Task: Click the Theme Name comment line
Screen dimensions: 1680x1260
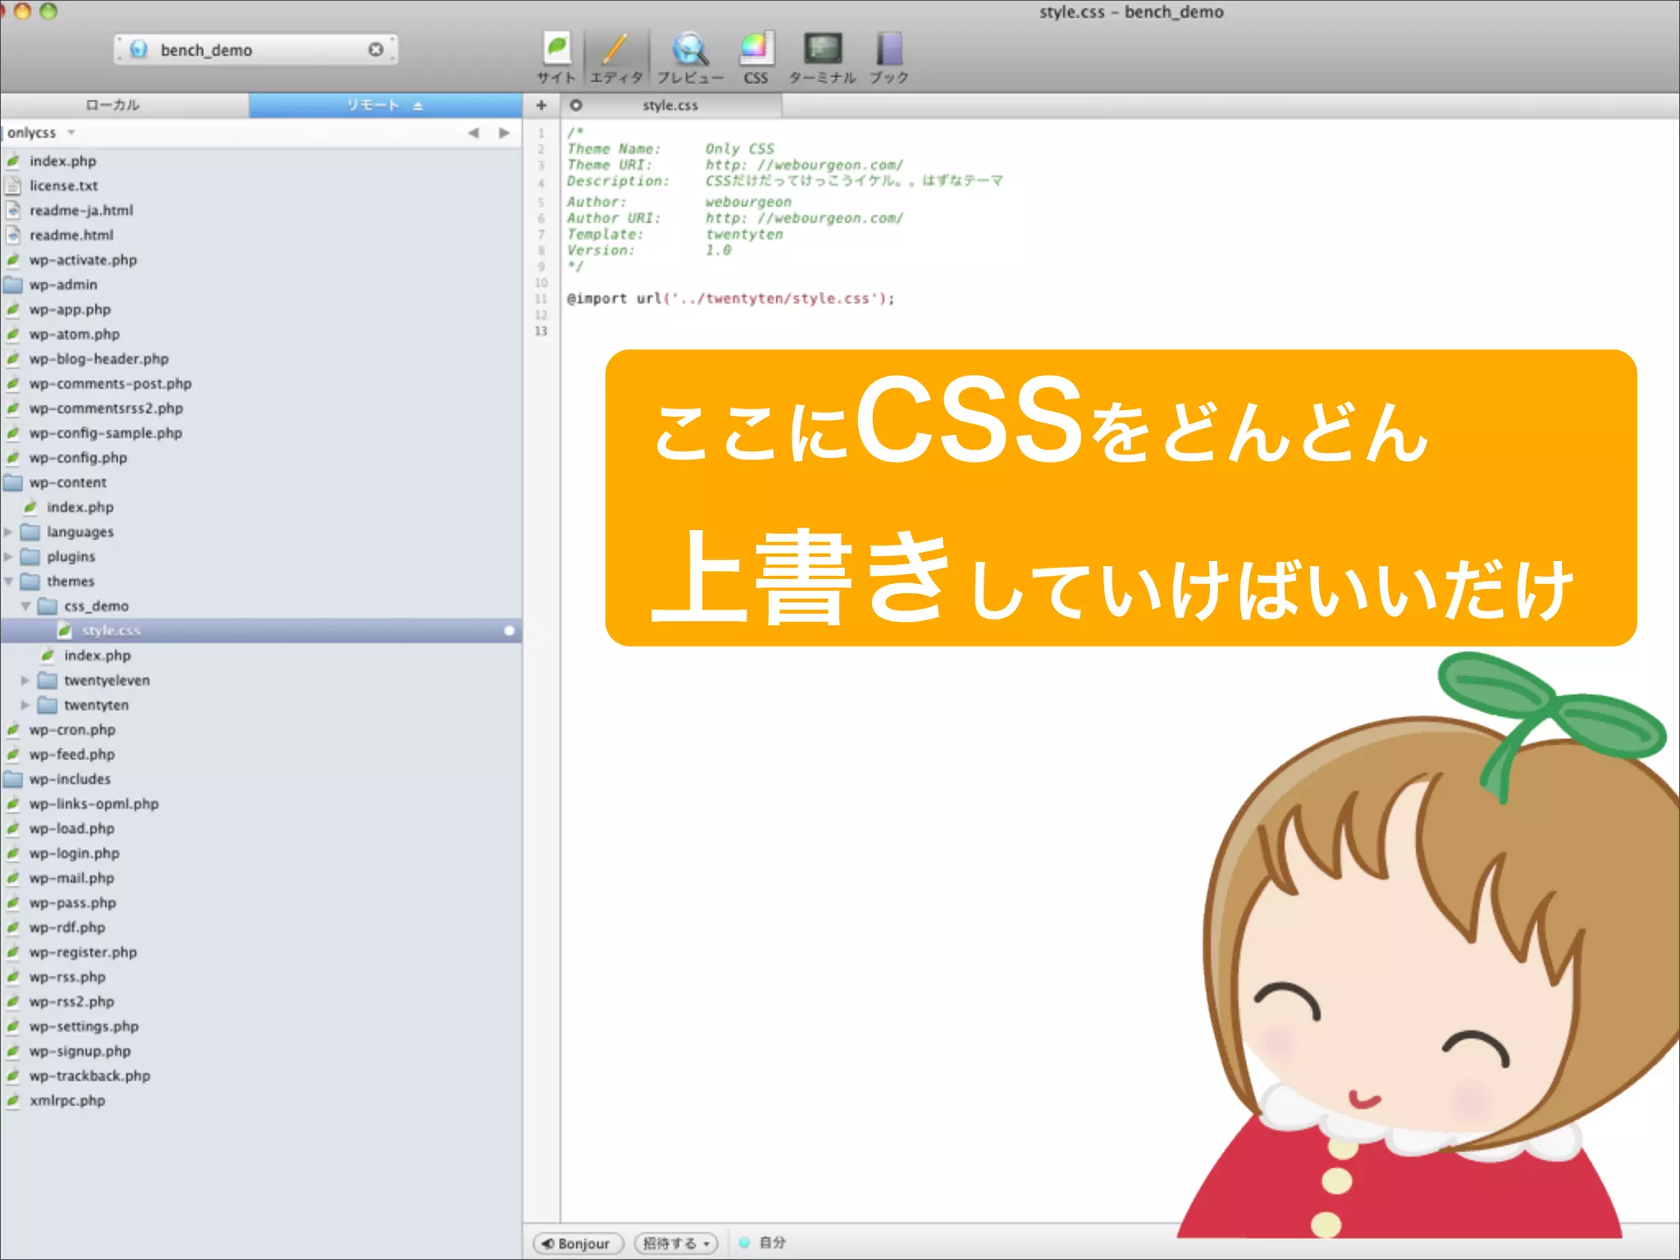Action: (670, 148)
